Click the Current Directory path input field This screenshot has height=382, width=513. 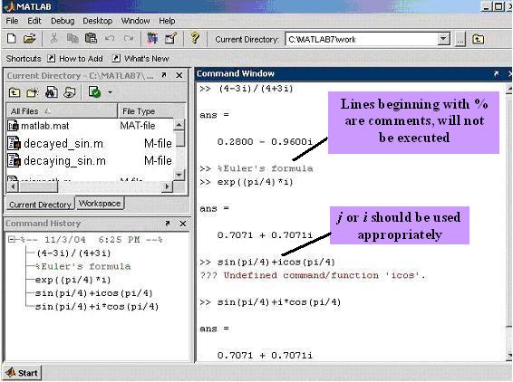pos(362,40)
